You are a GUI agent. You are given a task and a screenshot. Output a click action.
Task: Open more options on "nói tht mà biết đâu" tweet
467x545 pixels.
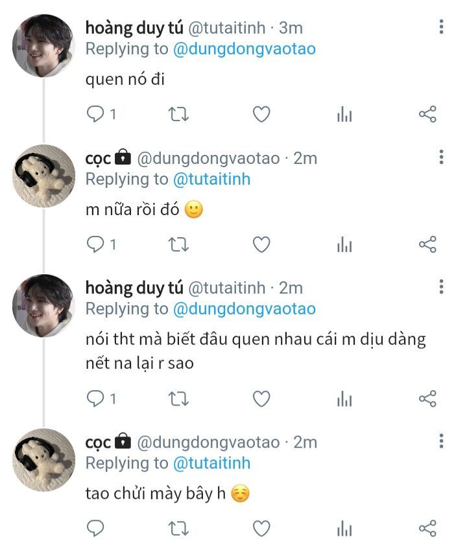pyautogui.click(x=441, y=287)
